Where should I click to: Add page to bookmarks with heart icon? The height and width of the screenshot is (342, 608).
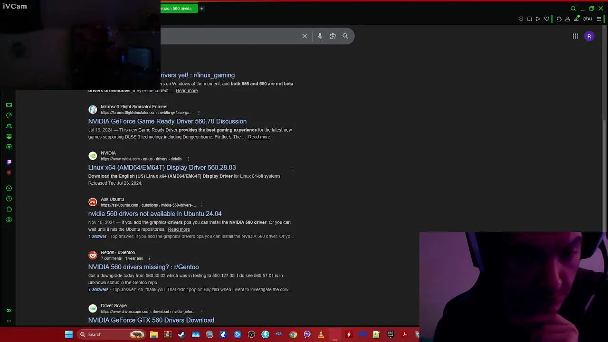coord(547,19)
